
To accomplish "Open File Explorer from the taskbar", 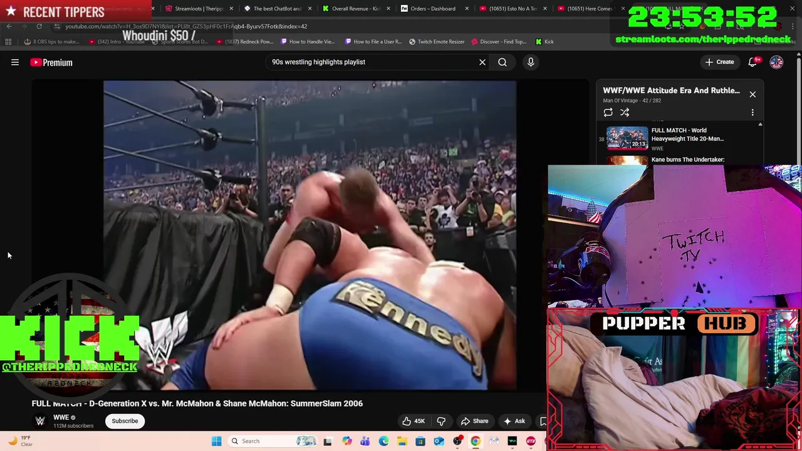I will pos(402,441).
